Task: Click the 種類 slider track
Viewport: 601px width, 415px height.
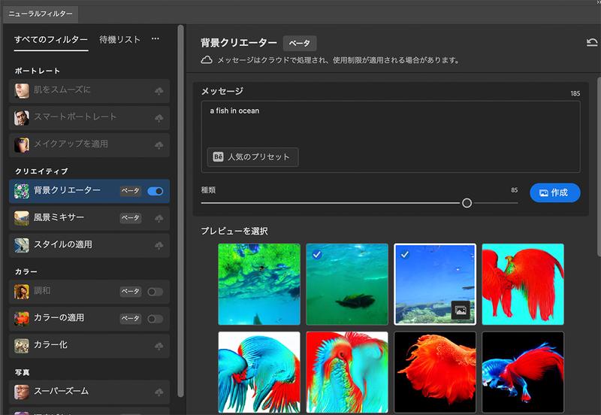Action: click(360, 203)
